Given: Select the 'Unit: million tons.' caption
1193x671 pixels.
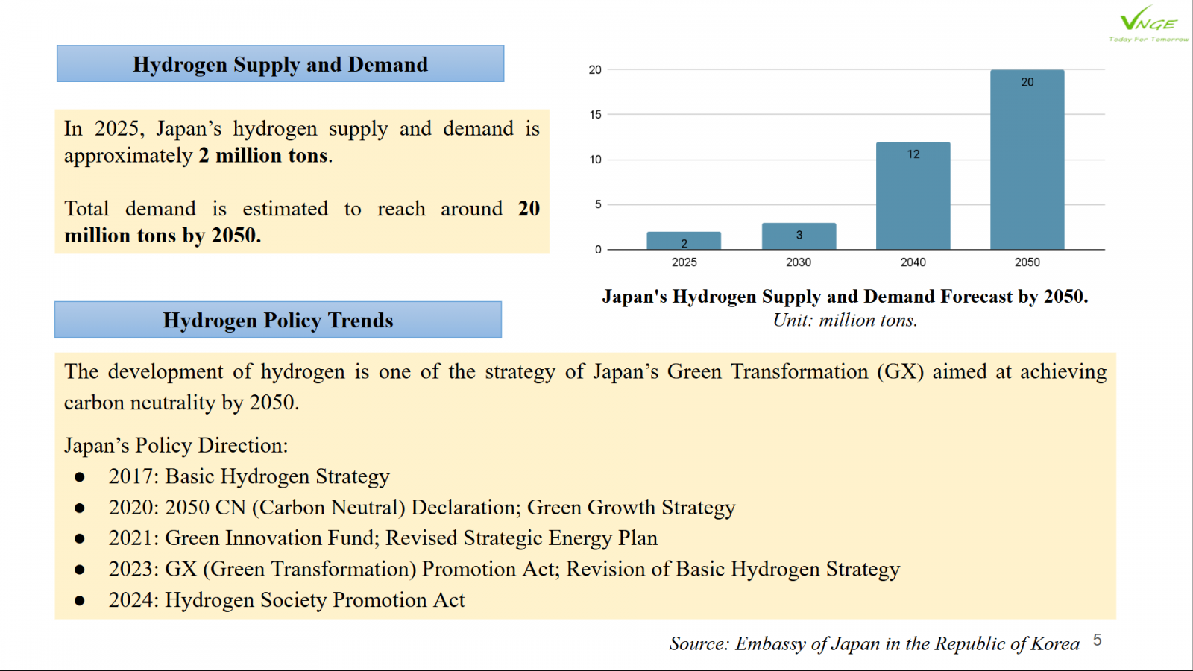Looking at the screenshot, I should (x=845, y=321).
